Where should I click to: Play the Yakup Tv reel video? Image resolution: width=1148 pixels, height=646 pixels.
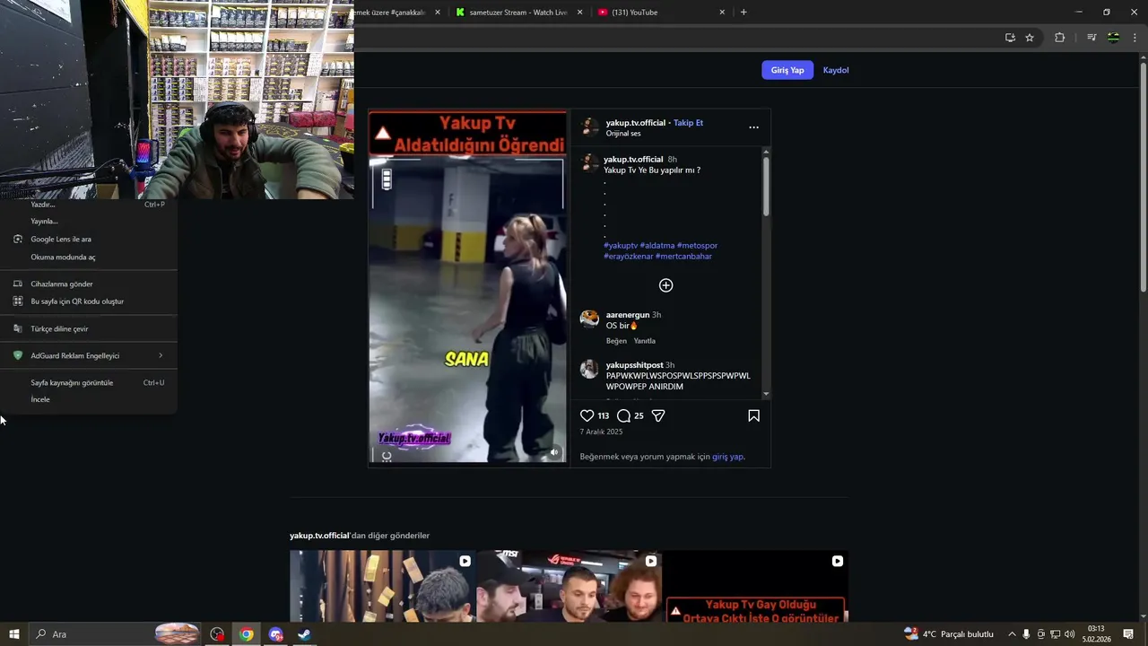467,287
